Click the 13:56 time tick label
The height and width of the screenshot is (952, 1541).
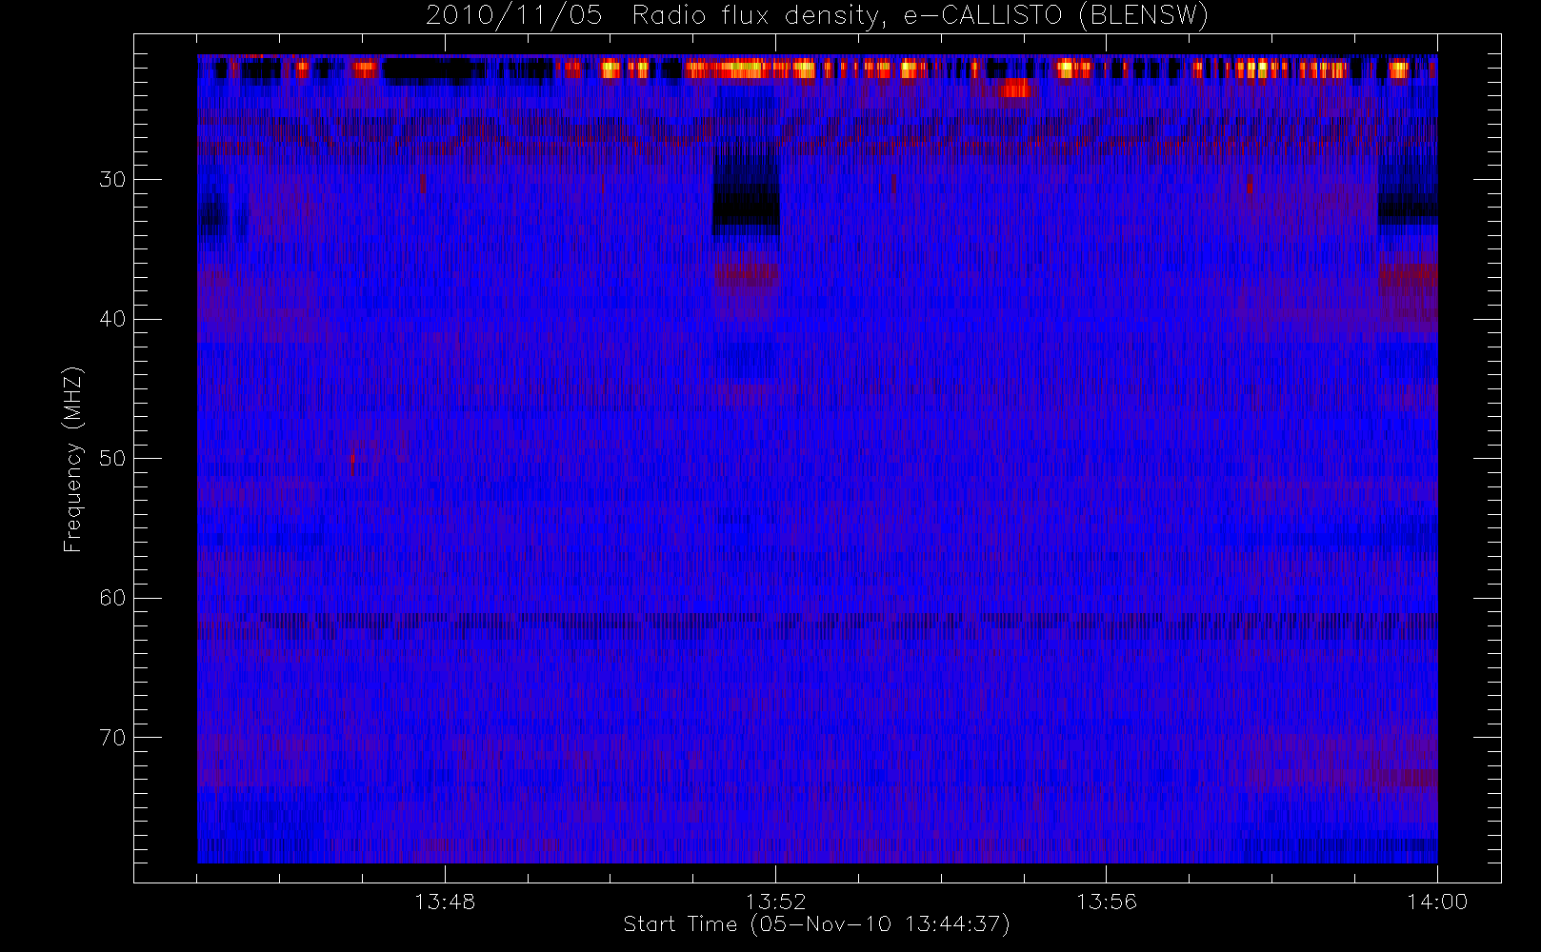point(1107,902)
